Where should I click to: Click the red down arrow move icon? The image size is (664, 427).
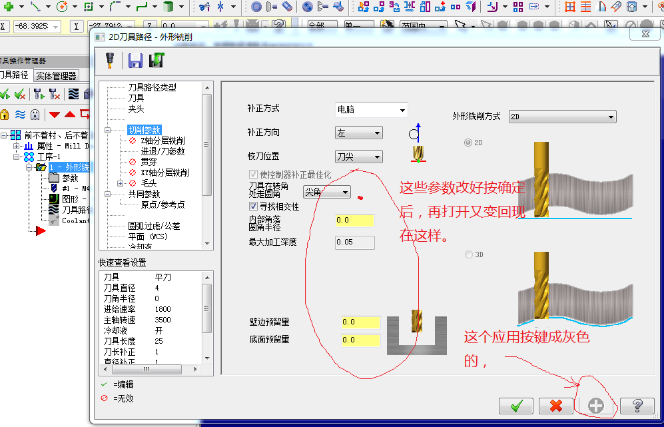(55, 115)
